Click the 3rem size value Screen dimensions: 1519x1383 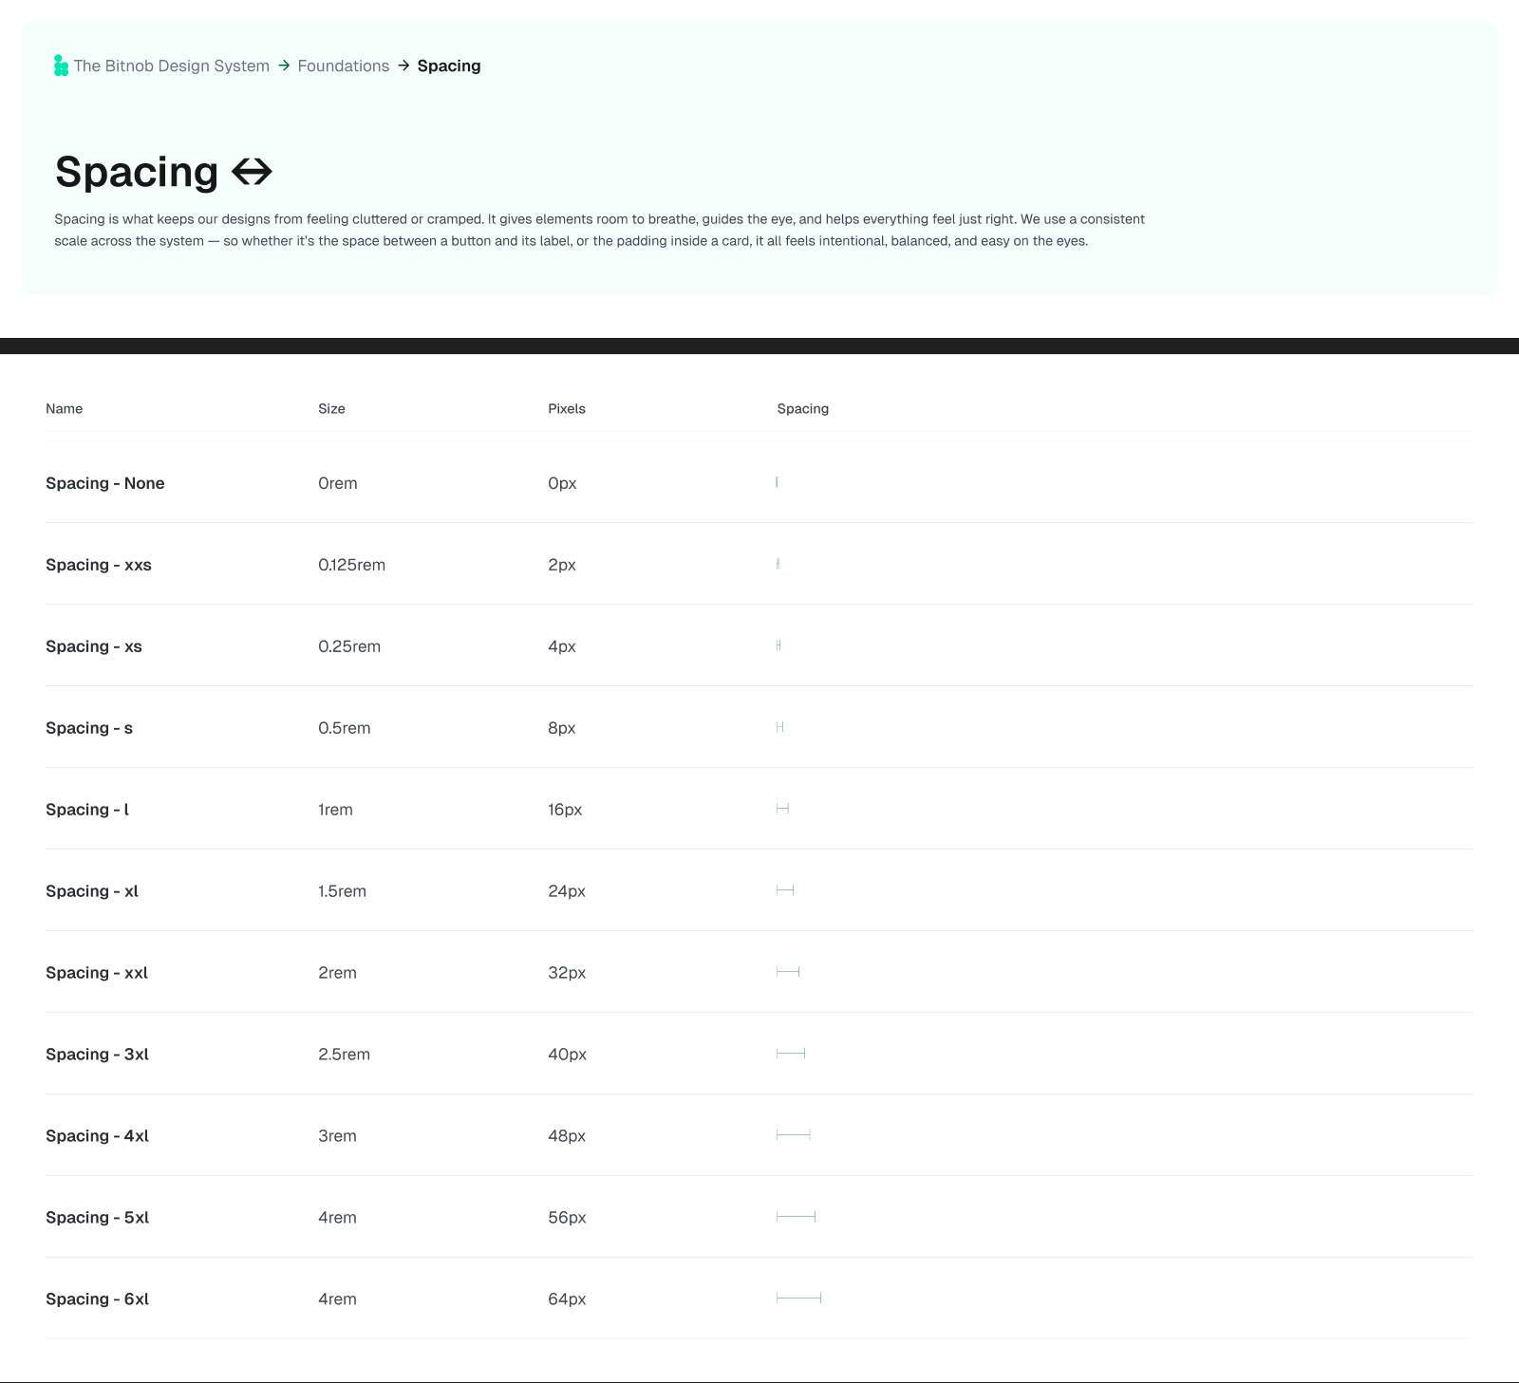pyautogui.click(x=338, y=1136)
